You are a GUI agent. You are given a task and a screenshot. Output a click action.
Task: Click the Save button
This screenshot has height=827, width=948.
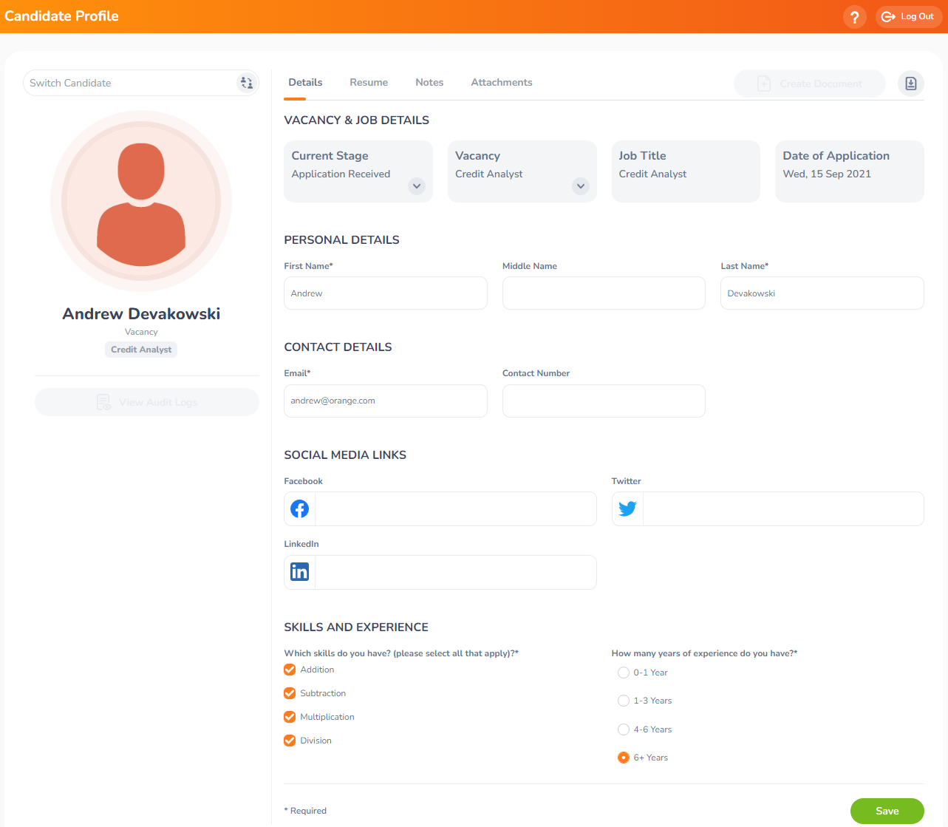tap(887, 811)
